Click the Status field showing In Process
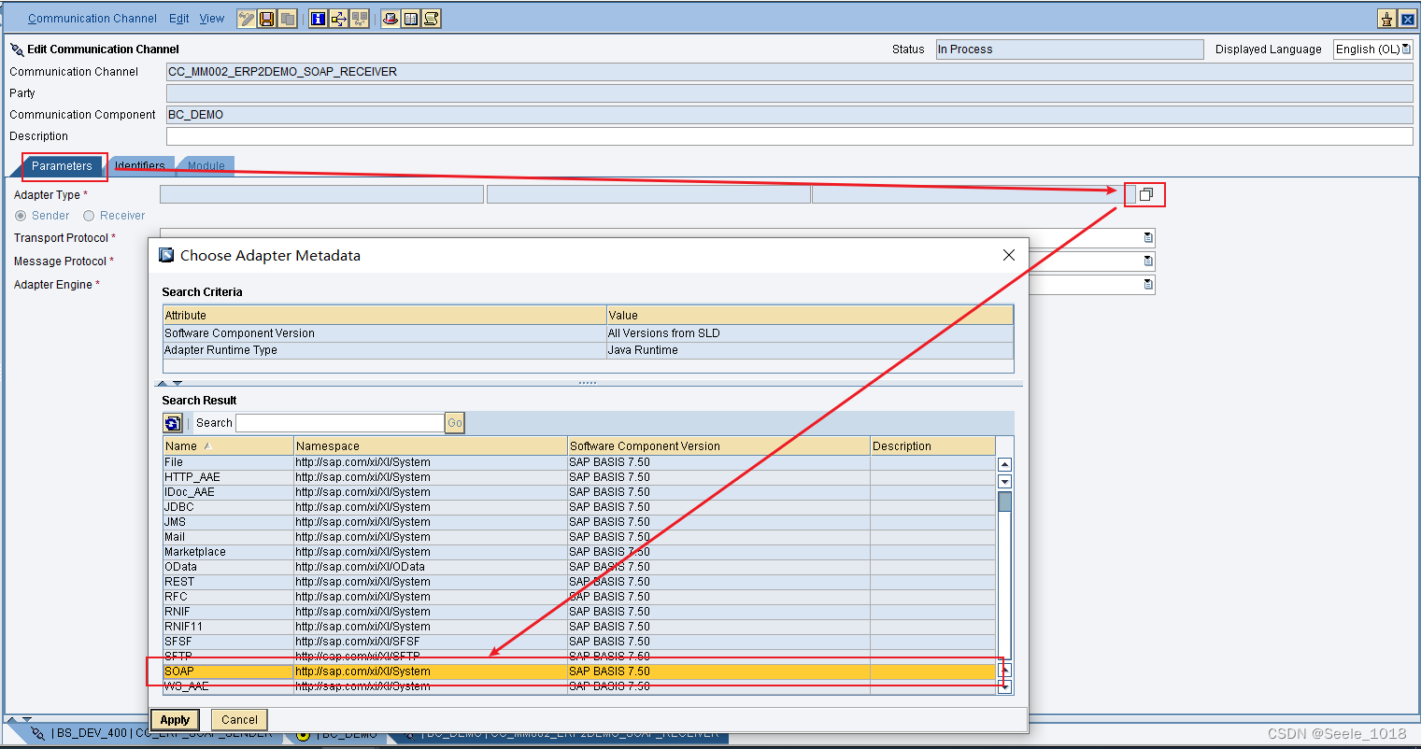Screen dimensions: 1421x749 [1070, 49]
